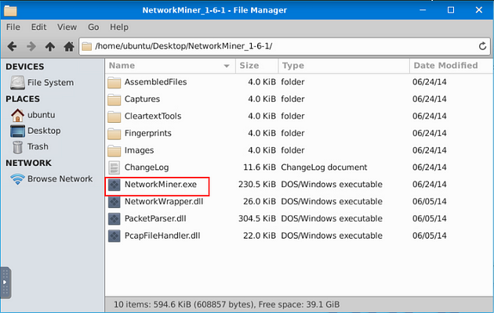Select the Images folder icon

pos(114,150)
